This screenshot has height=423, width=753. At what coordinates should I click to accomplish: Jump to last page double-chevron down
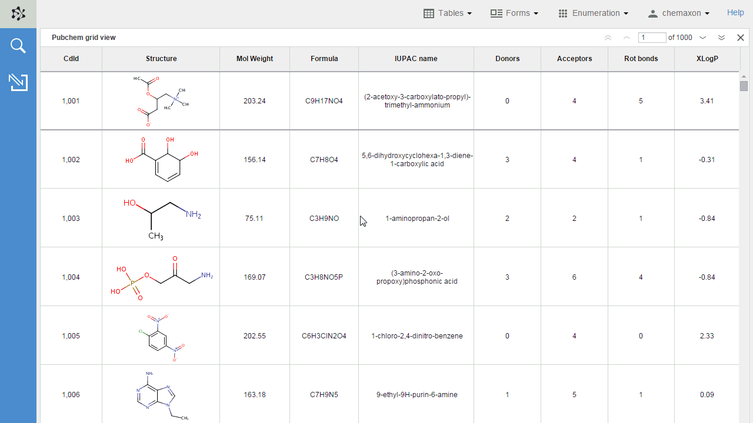(721, 38)
